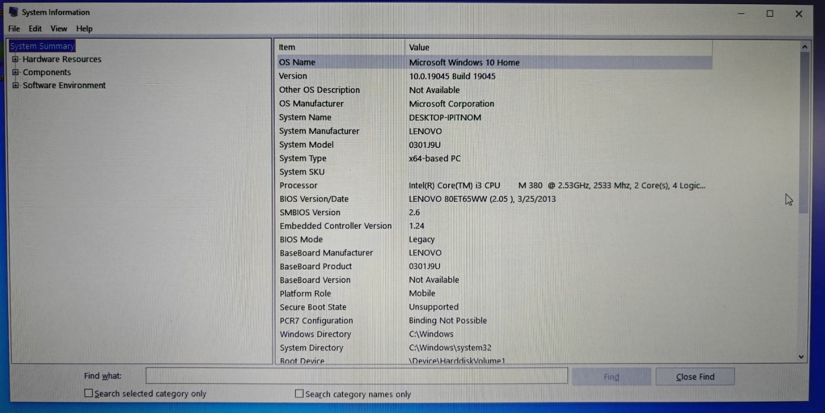
Task: Select the BaseBoard Product row
Action: pos(494,266)
